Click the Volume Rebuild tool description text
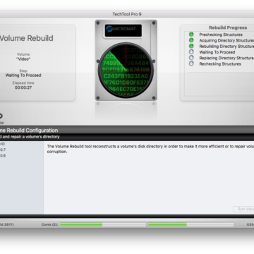Image resolution: width=254 pixels, height=254 pixels. point(150,149)
